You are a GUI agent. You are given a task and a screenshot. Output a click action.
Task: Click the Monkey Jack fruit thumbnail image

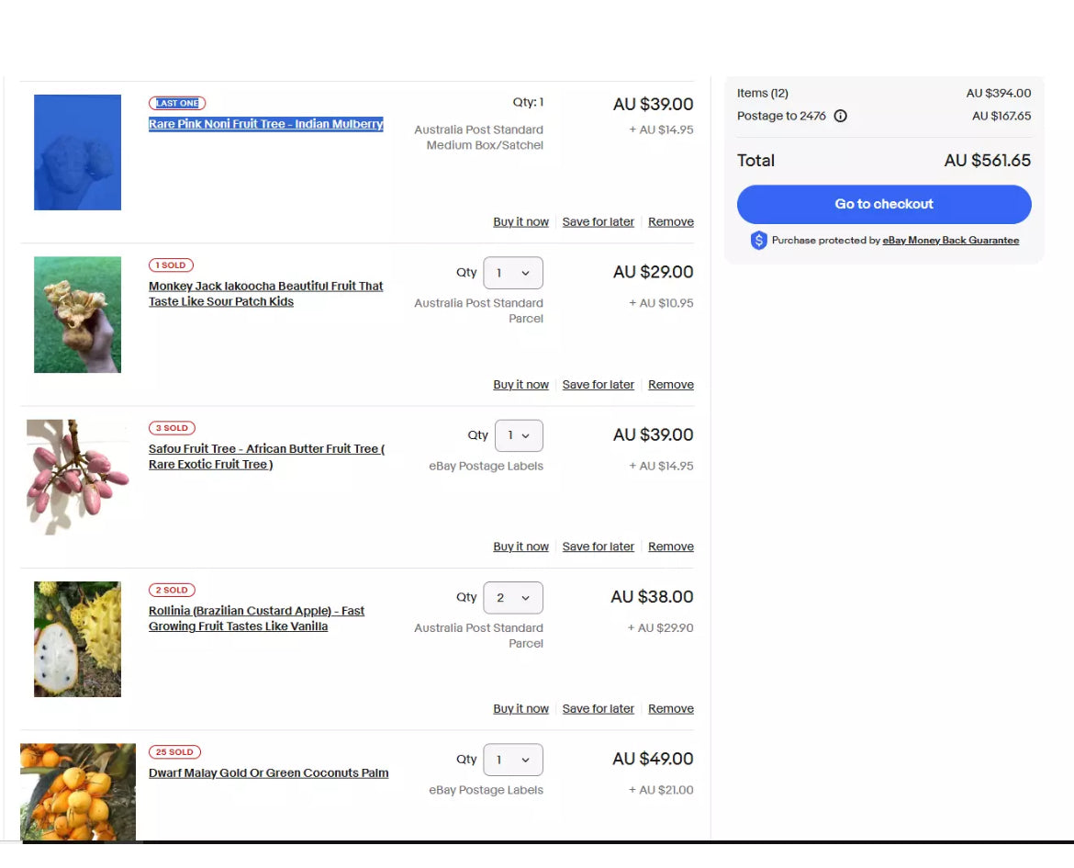point(77,315)
